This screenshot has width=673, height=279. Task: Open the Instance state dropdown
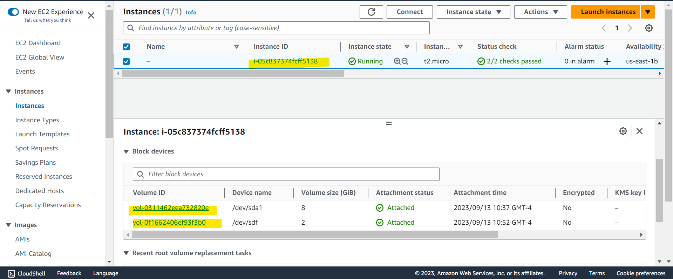click(x=474, y=12)
